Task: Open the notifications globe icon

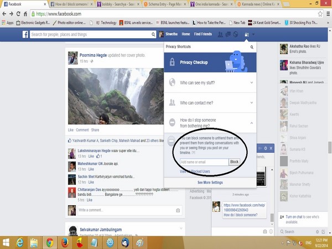Action: (235, 34)
